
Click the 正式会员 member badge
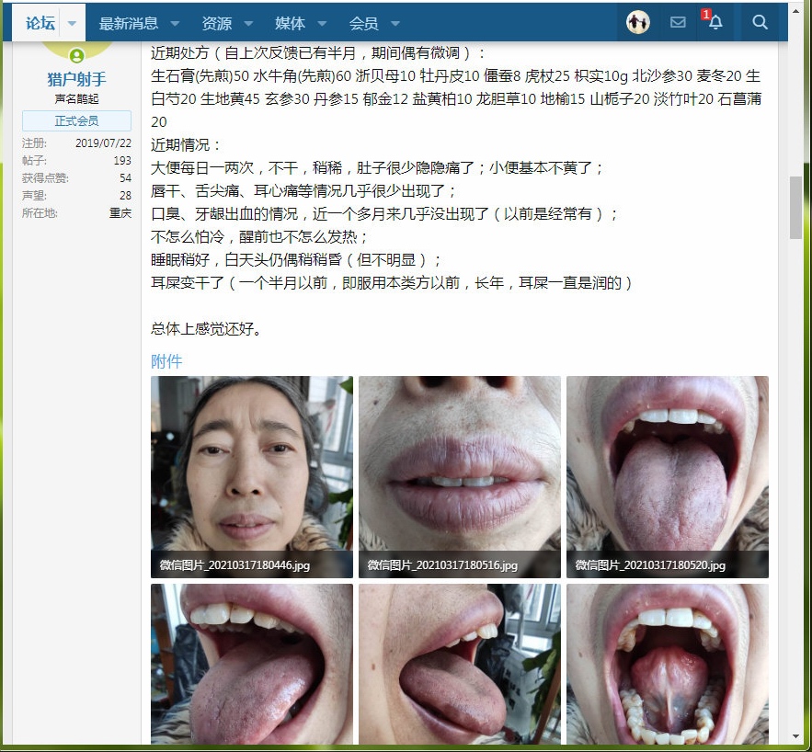(76, 121)
